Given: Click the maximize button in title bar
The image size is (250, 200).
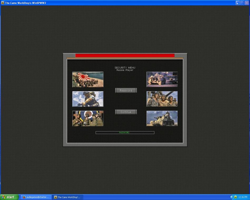Looking at the screenshot, I should tap(242, 3).
